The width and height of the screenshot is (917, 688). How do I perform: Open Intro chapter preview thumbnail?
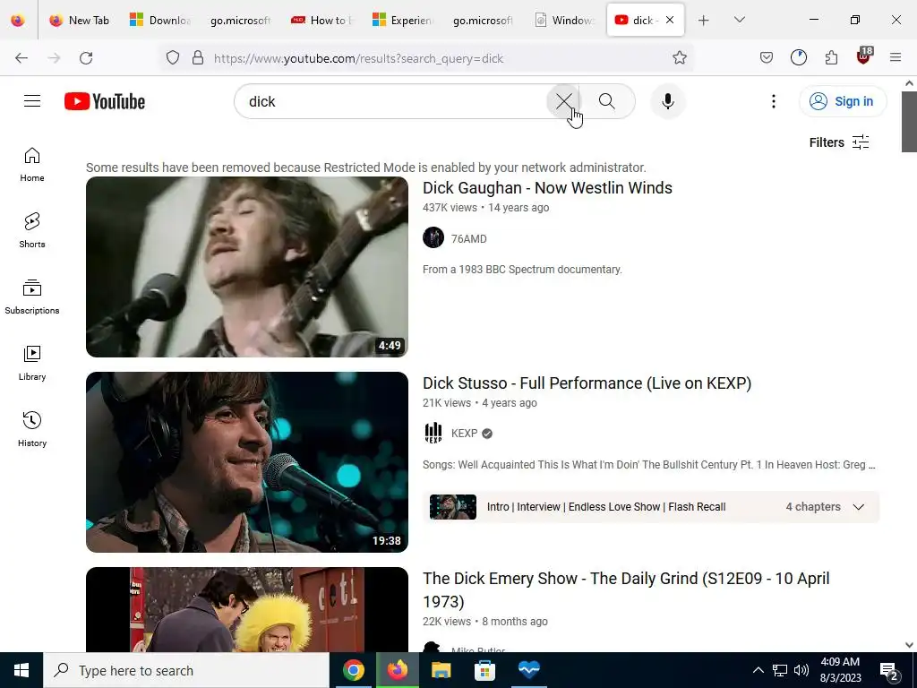(452, 507)
